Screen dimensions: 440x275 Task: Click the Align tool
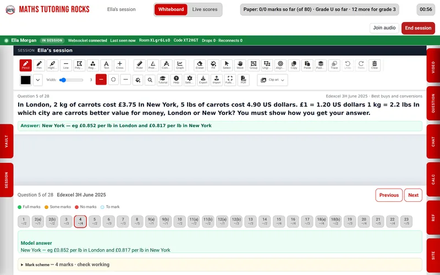click(280, 65)
